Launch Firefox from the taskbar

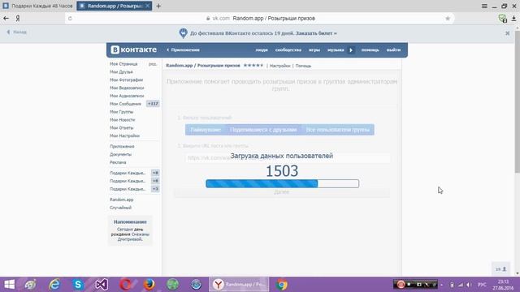click(149, 285)
